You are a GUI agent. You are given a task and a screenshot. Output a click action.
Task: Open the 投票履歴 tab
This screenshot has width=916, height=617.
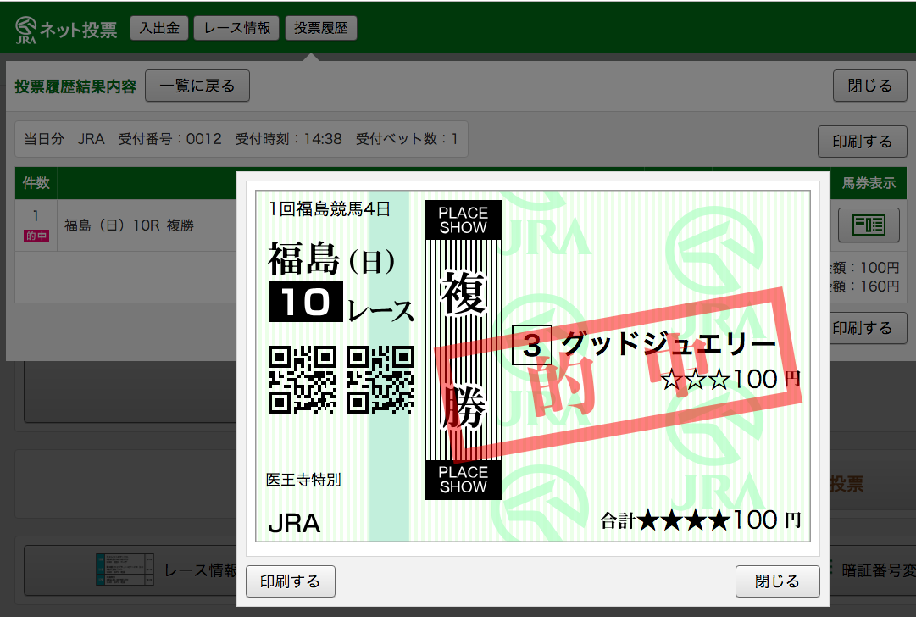(320, 28)
